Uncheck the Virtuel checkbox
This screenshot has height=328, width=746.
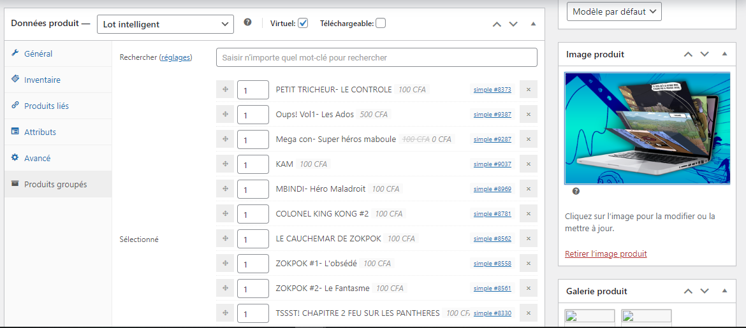[303, 24]
